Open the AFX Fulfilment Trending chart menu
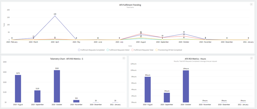The height and width of the screenshot is (109, 257). click(x=251, y=4)
